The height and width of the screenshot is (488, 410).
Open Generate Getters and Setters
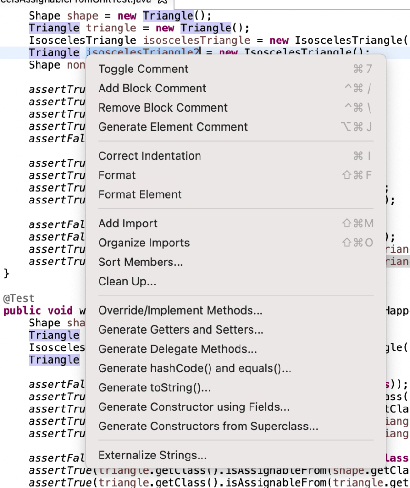tap(180, 330)
